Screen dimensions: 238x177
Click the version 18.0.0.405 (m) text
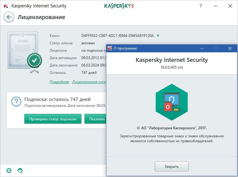tap(172, 67)
